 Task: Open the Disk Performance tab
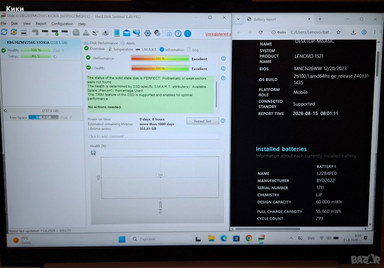[101, 43]
